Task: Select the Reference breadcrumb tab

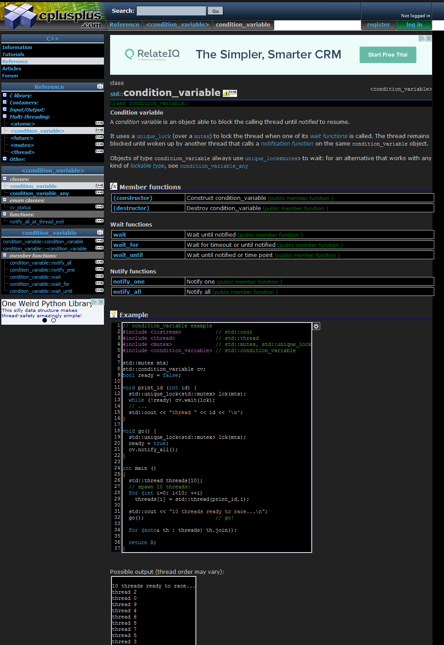Action: (x=124, y=25)
